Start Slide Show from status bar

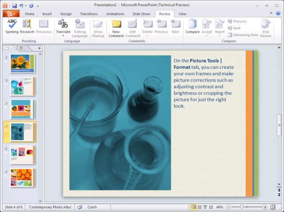pos(205,207)
